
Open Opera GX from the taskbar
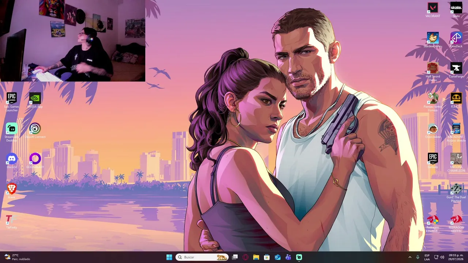[245, 257]
